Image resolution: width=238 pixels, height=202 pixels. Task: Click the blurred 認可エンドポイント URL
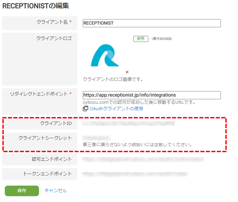click(x=143, y=159)
